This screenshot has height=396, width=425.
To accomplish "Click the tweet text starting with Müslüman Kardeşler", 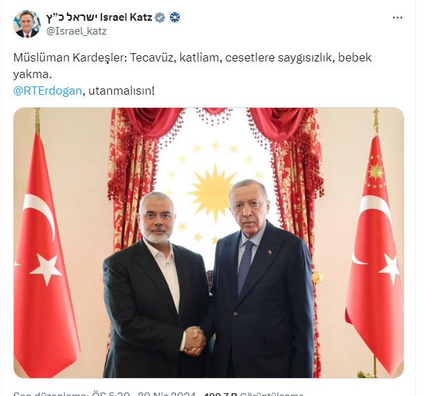I will pyautogui.click(x=192, y=66).
